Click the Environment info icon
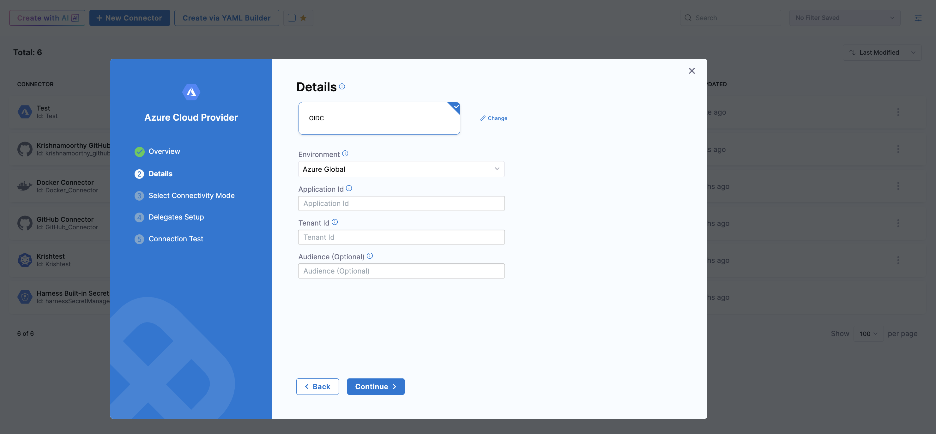 pos(345,154)
